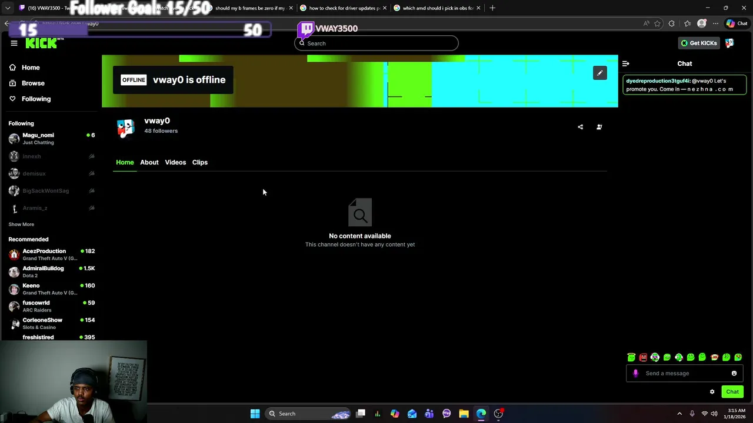Screen dimensions: 753x423
Task: Click the green Chat send button
Action: pyautogui.click(x=732, y=392)
